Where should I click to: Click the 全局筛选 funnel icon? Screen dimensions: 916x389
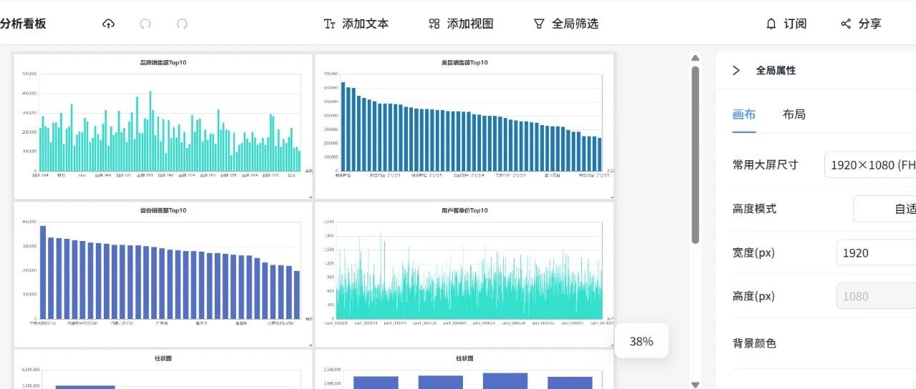point(539,24)
